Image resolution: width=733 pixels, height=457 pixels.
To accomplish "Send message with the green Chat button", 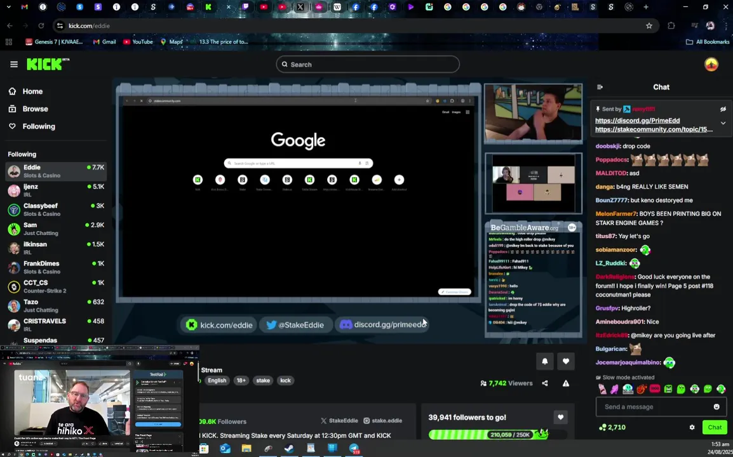I will (x=715, y=427).
